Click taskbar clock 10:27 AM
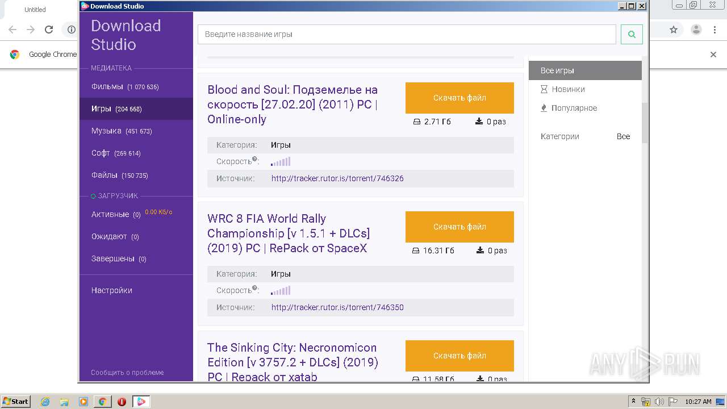Screen dimensions: 727x409 click(698, 402)
